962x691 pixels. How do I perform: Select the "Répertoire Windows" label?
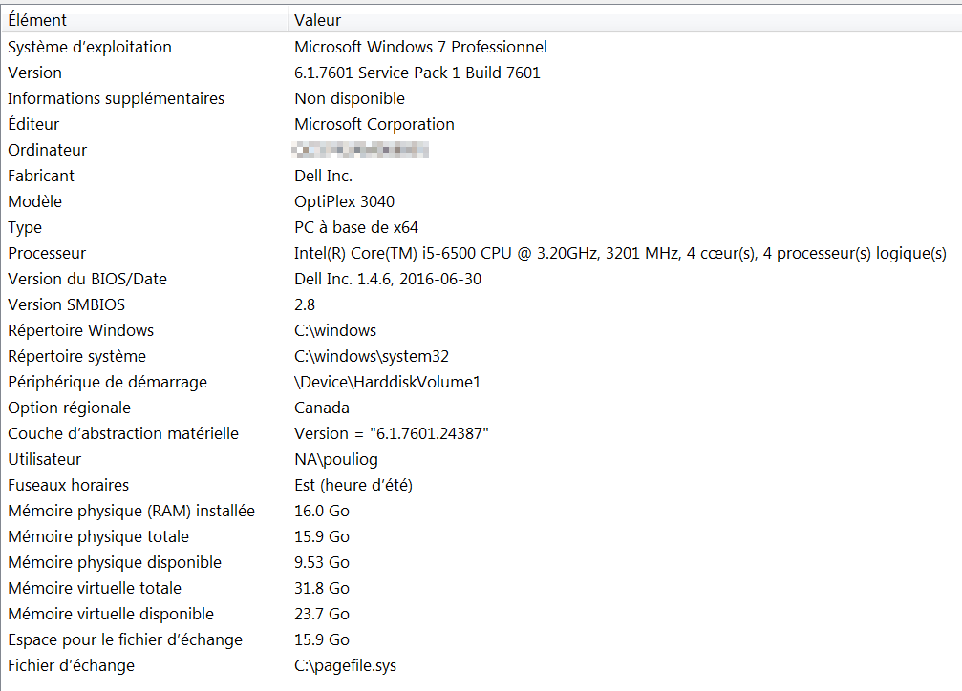point(80,330)
